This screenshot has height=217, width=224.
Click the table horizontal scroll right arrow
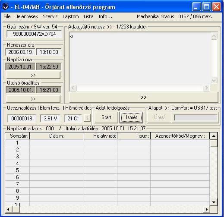click(207, 209)
